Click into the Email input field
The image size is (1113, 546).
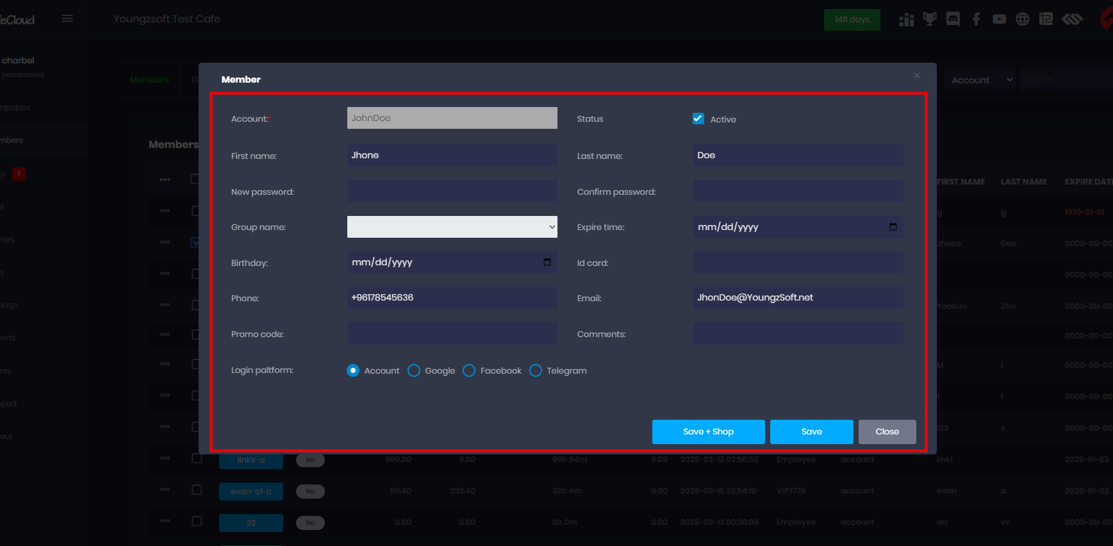point(798,298)
